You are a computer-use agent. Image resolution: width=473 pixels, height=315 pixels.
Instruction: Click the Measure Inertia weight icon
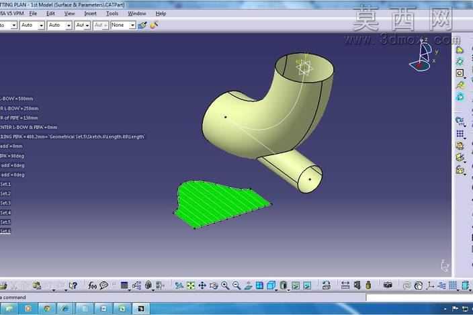tap(368, 285)
